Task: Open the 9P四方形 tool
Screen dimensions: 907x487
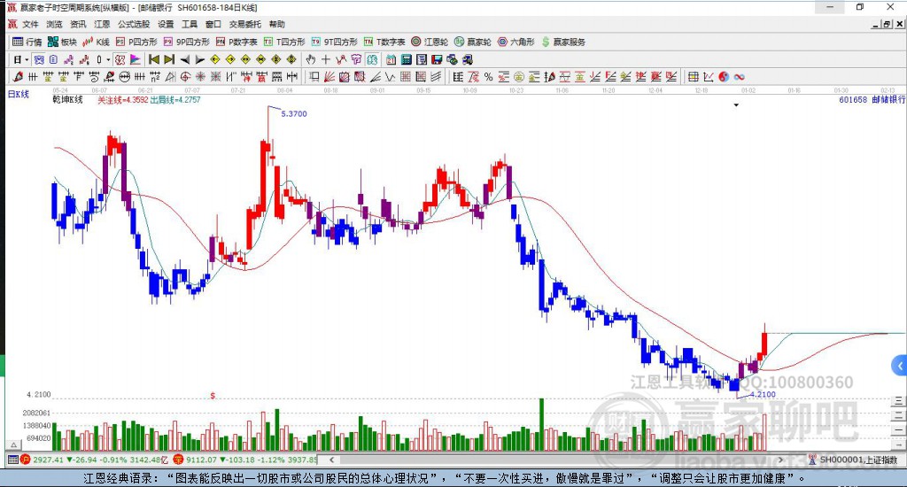Action: point(186,42)
